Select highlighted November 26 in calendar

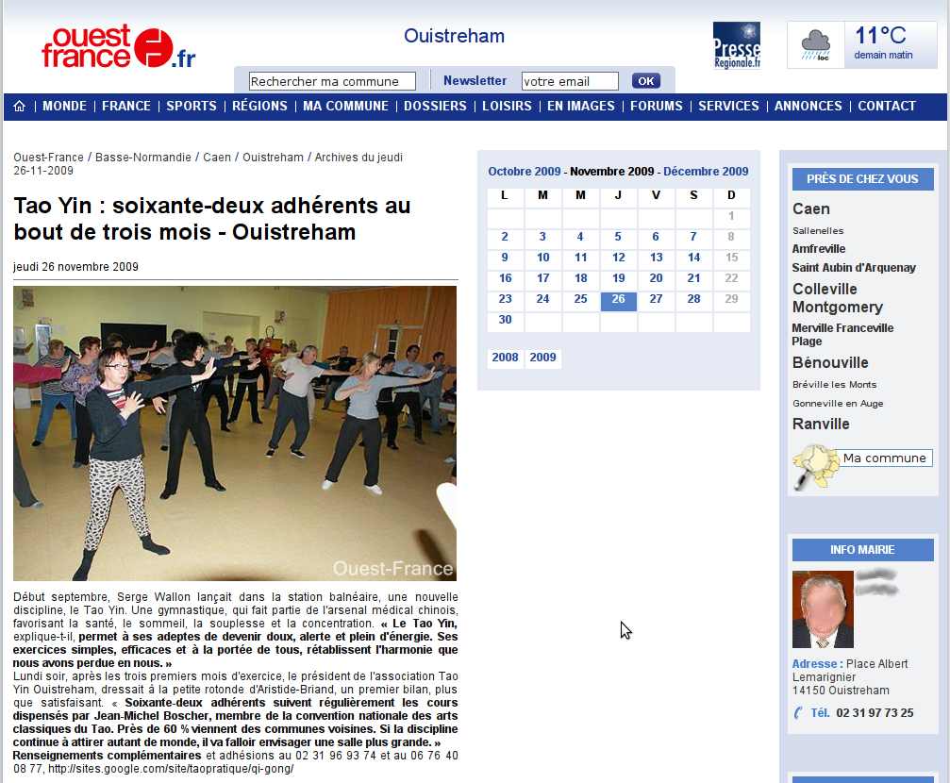[618, 299]
